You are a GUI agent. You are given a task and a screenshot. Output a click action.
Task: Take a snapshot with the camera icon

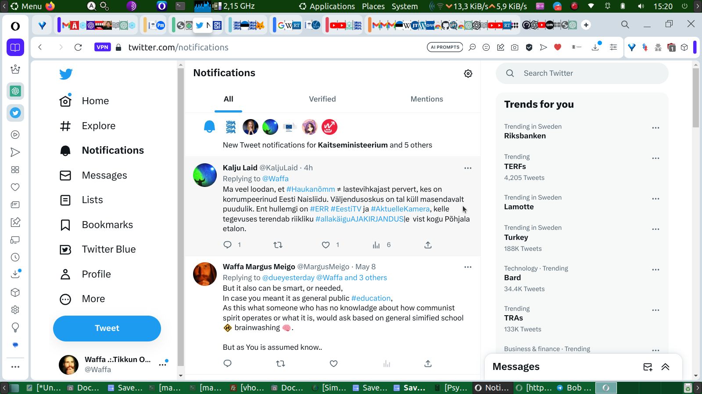tap(515, 47)
